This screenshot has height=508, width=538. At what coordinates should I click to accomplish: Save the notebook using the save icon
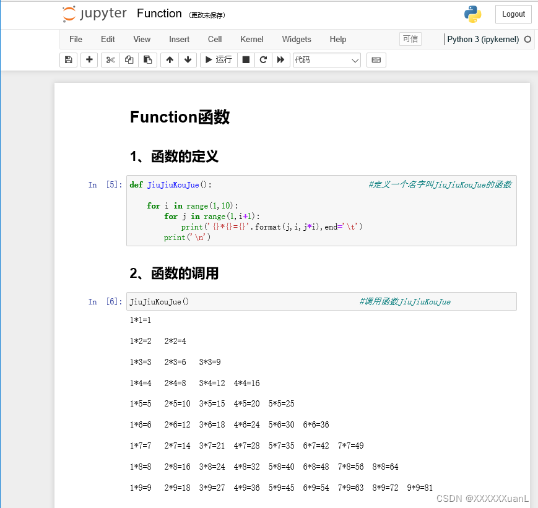pyautogui.click(x=68, y=59)
